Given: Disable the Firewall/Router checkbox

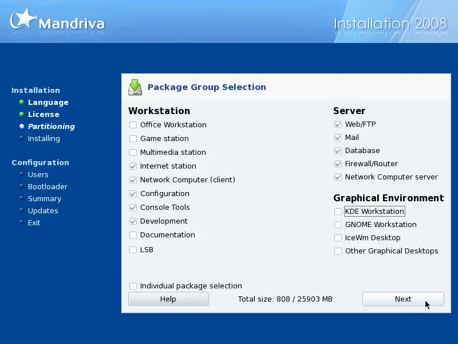Looking at the screenshot, I should click(x=338, y=164).
